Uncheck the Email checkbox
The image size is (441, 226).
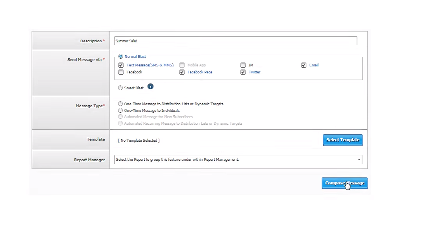click(x=304, y=65)
